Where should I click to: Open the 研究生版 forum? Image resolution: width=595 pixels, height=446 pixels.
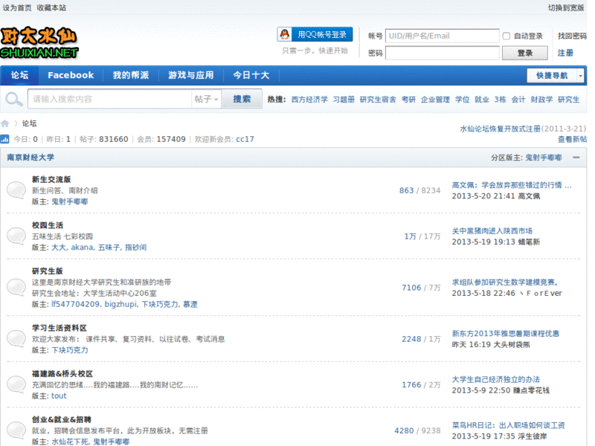point(48,271)
